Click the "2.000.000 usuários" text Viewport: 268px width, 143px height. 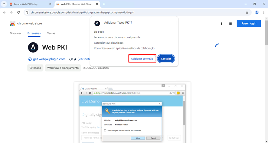(x=96, y=68)
